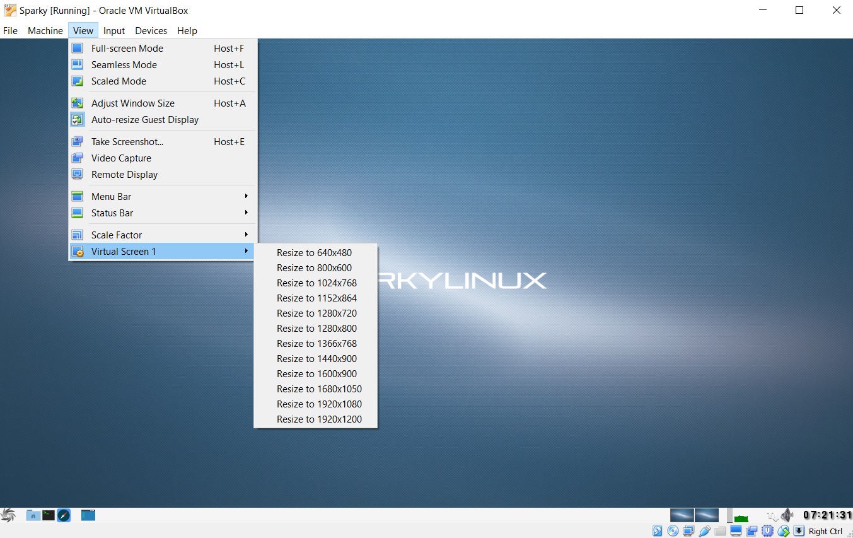Image resolution: width=853 pixels, height=538 pixels.
Task: Toggle Scaled Mode
Action: click(x=163, y=81)
